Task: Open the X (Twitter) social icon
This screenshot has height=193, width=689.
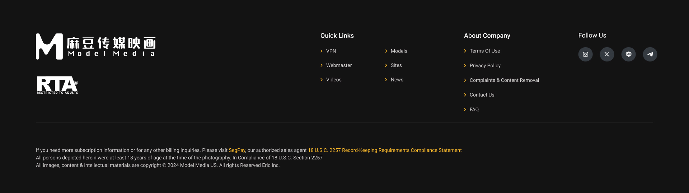Action: point(607,54)
